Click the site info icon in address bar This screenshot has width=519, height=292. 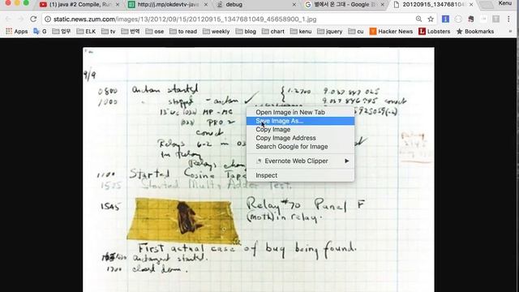48,19
